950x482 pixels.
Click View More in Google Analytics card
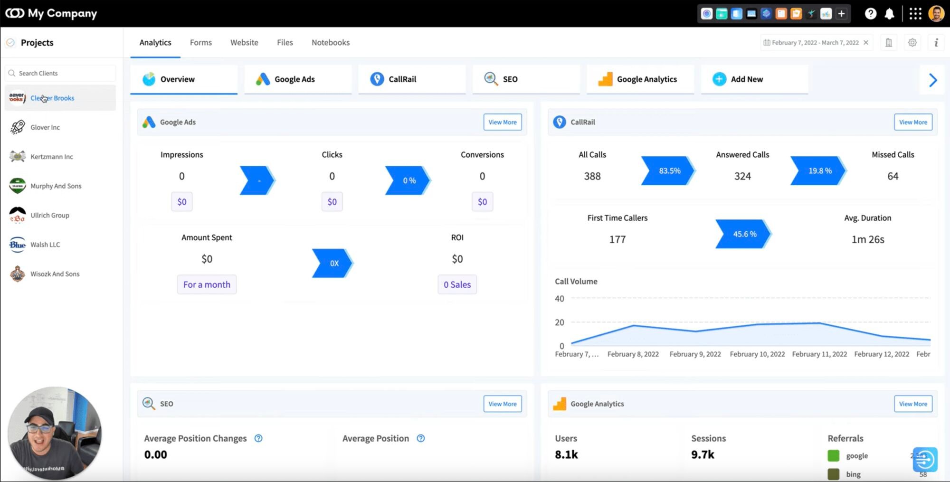pyautogui.click(x=913, y=404)
